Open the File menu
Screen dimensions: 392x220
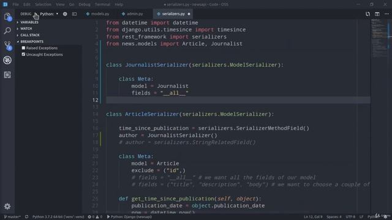point(15,4)
